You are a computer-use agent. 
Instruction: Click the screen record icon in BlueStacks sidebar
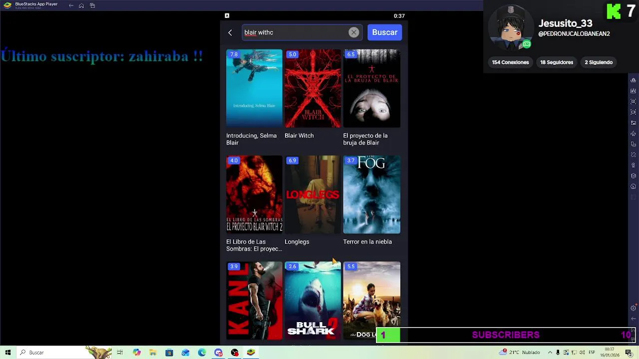click(x=634, y=112)
